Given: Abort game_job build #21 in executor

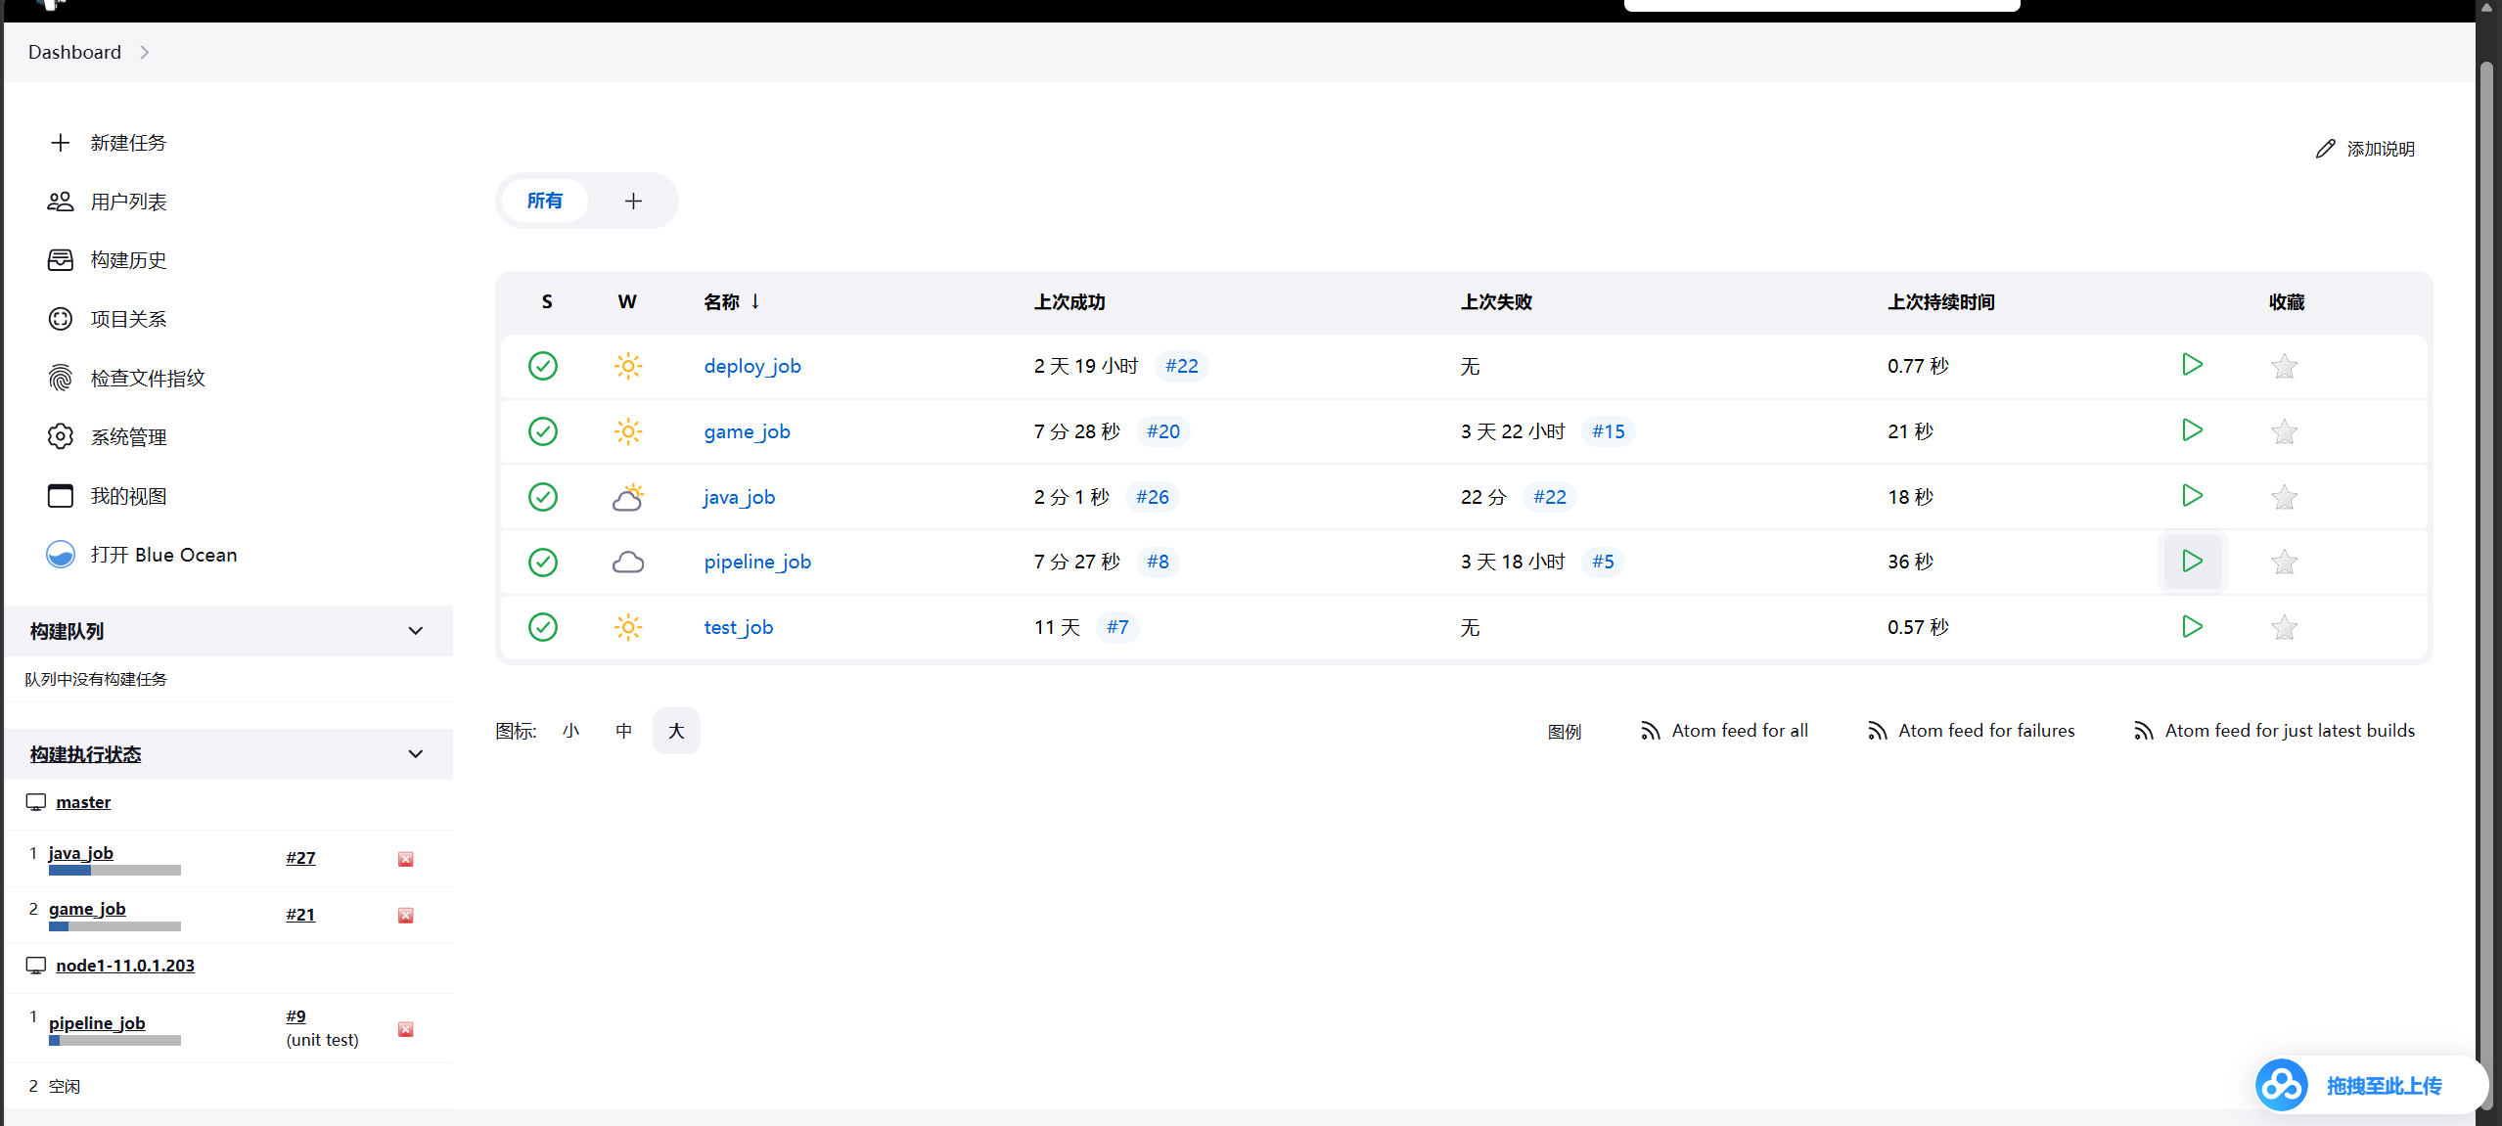Looking at the screenshot, I should click(x=405, y=916).
